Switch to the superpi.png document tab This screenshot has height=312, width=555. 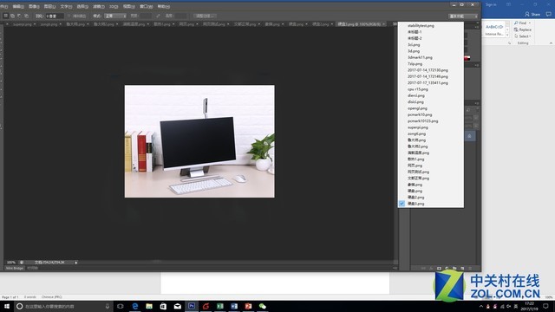(x=23, y=24)
